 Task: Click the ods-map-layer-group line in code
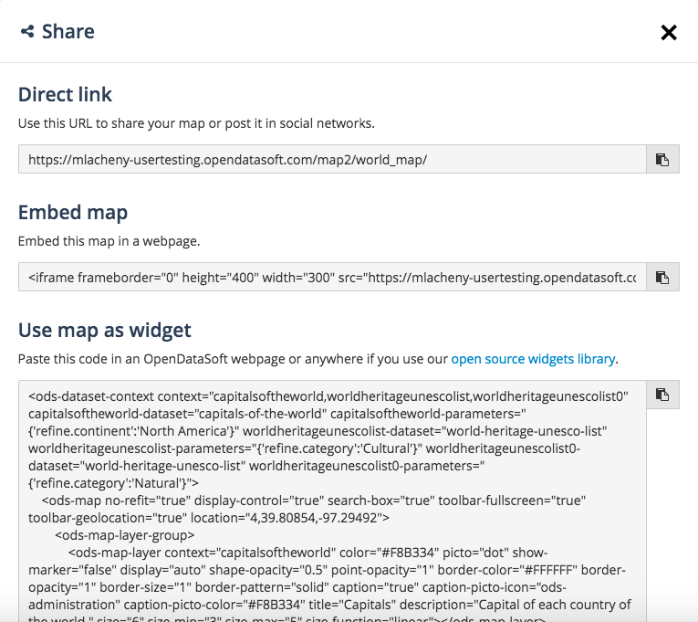click(x=124, y=535)
